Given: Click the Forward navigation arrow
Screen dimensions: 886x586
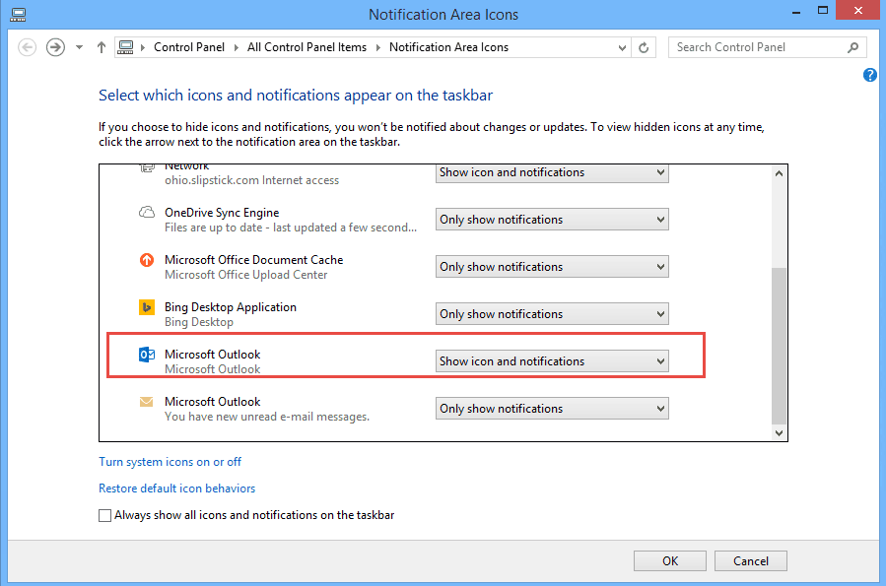Looking at the screenshot, I should [x=55, y=47].
